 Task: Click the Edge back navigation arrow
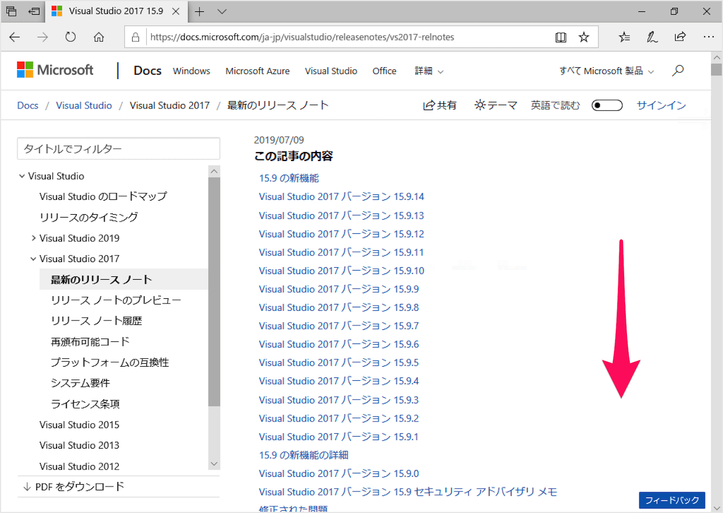point(15,37)
